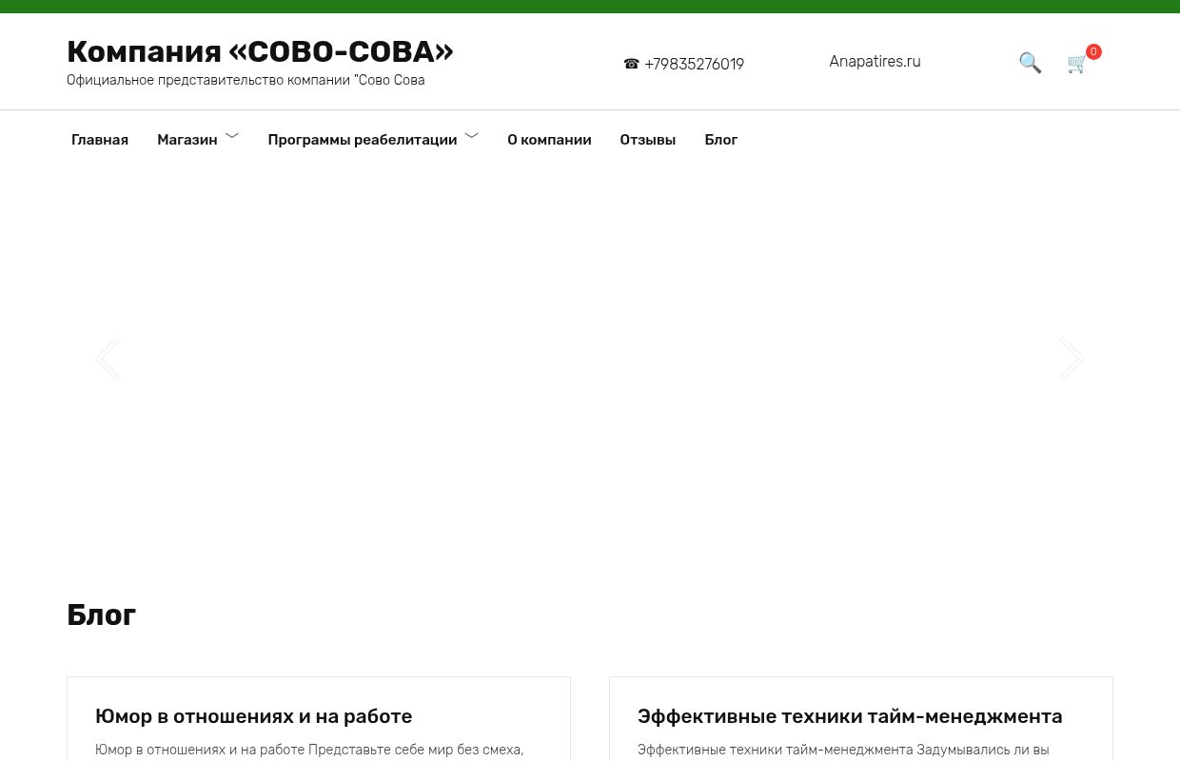
Task: Expand the Программы реабелитации dropdown chevron
Action: (x=471, y=136)
